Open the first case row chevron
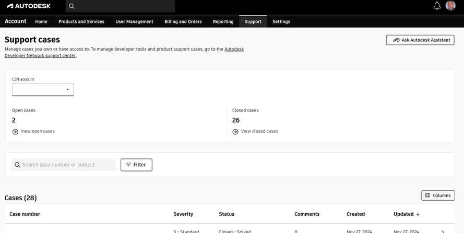 click(443, 231)
